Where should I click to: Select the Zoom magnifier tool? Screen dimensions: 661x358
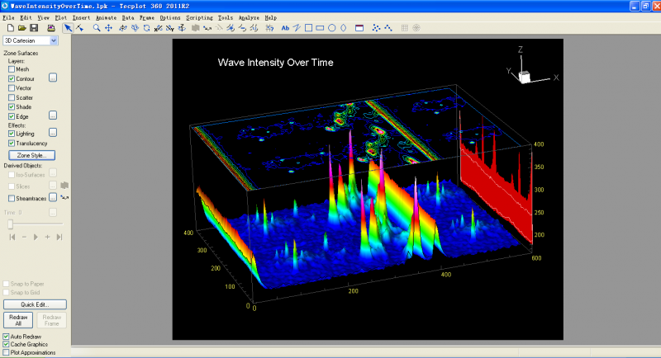tap(97, 28)
